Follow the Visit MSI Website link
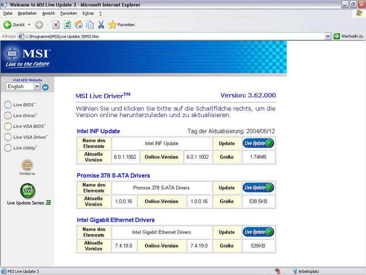The image size is (366, 275). tap(27, 80)
